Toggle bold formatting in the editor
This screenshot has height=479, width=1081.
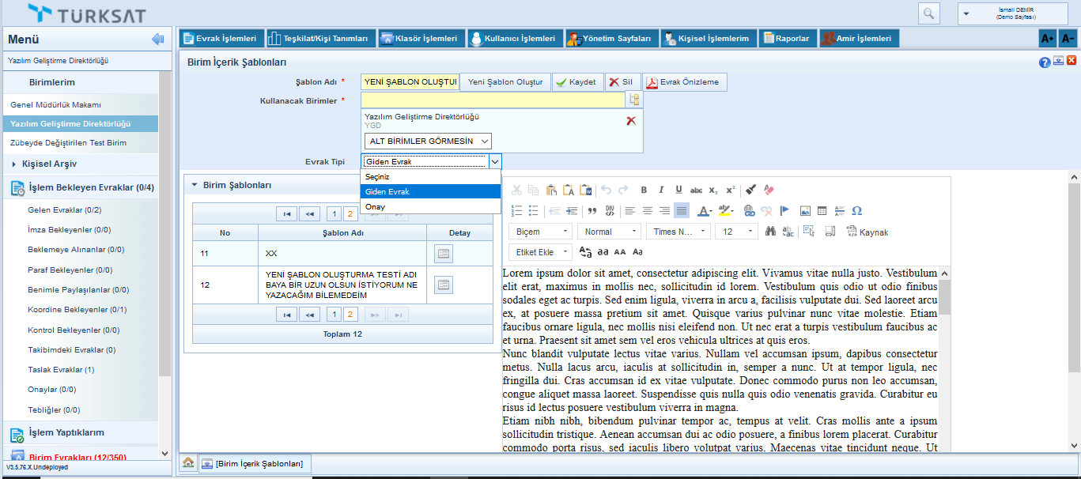tap(644, 190)
